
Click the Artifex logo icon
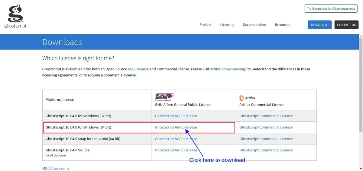tap(241, 98)
